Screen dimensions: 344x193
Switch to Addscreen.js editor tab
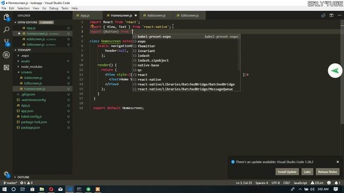click(156, 16)
